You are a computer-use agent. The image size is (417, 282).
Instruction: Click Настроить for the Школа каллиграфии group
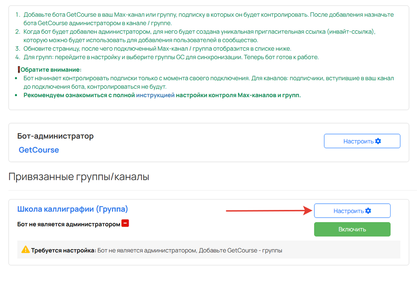click(x=352, y=210)
